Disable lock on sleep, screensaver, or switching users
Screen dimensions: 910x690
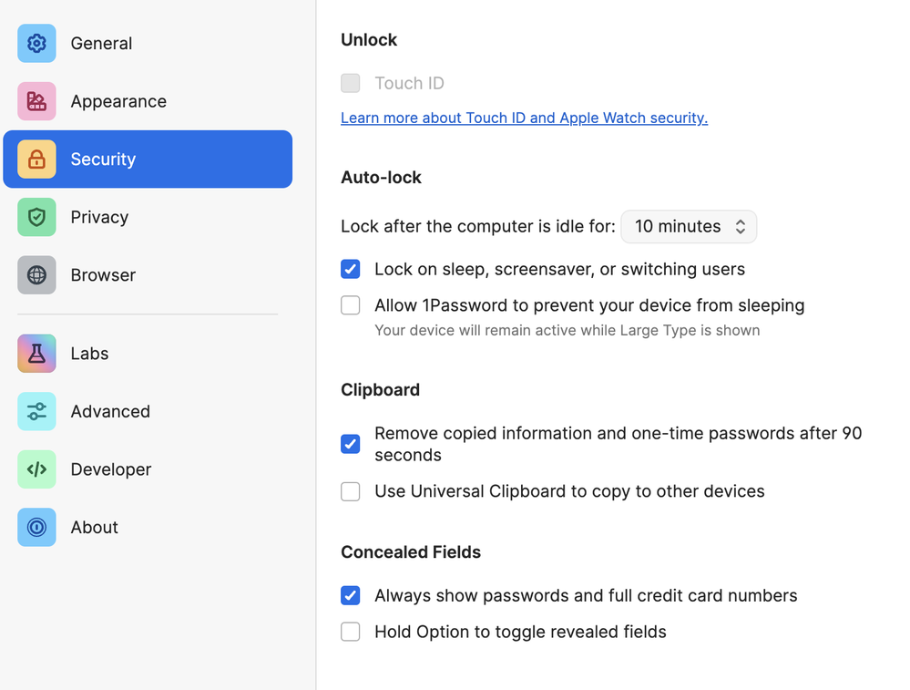[351, 269]
